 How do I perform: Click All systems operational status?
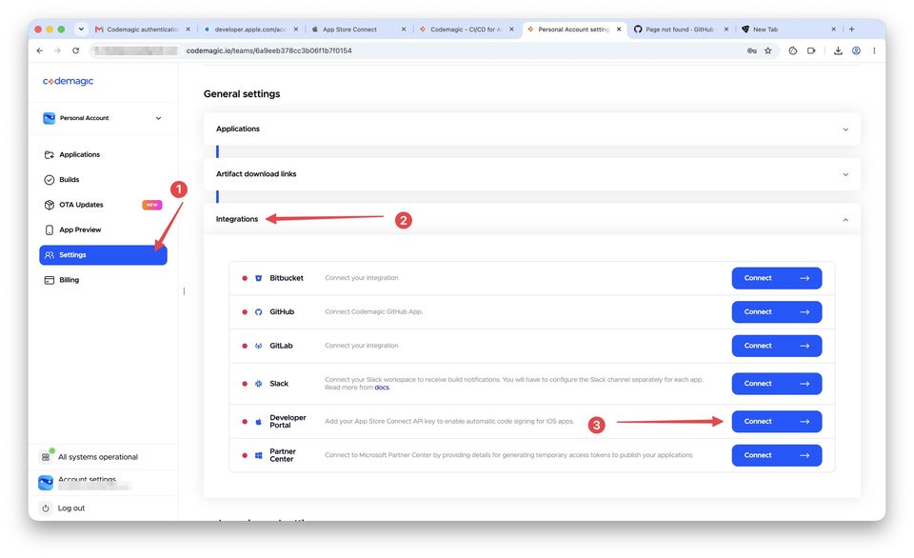98,457
